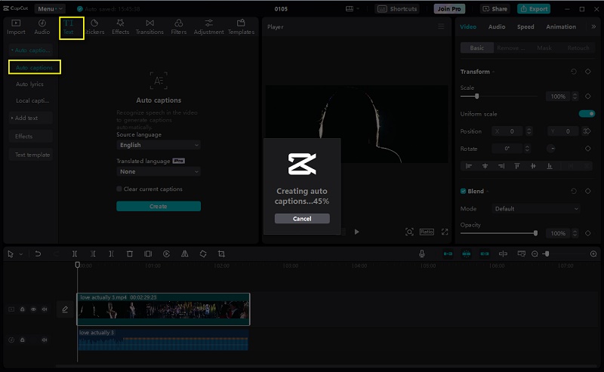Click the Rotate icon in timeline toolbar
Image resolution: width=604 pixels, height=372 pixels.
click(x=203, y=254)
